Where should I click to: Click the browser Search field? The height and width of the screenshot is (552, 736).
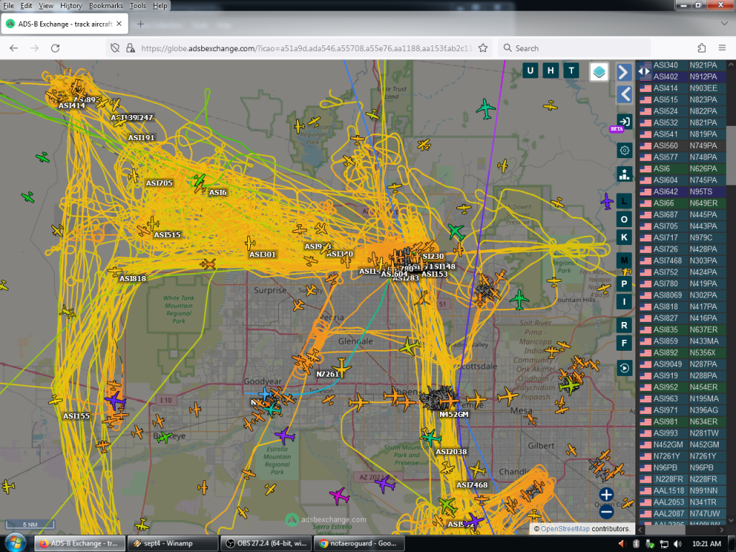[574, 48]
